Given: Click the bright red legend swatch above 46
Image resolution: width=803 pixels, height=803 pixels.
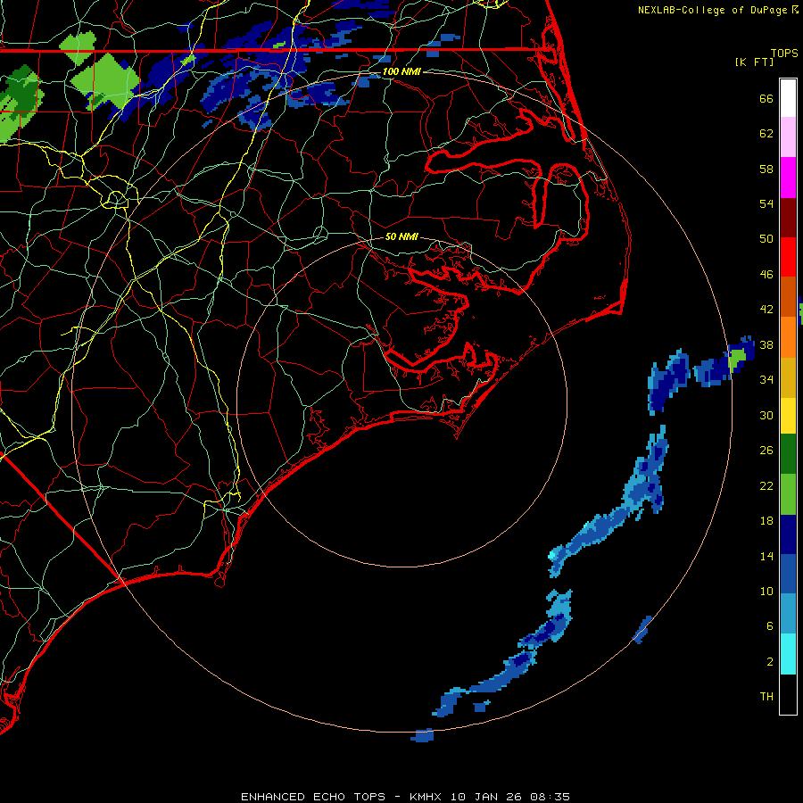Looking at the screenshot, I should coord(788,257).
